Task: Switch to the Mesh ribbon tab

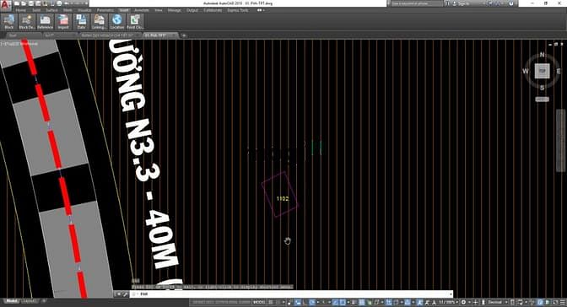Action: pyautogui.click(x=67, y=10)
